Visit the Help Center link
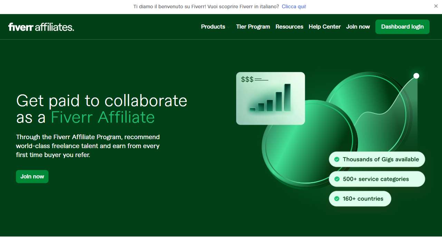Viewport: 442px width, 248px height. pos(324,27)
